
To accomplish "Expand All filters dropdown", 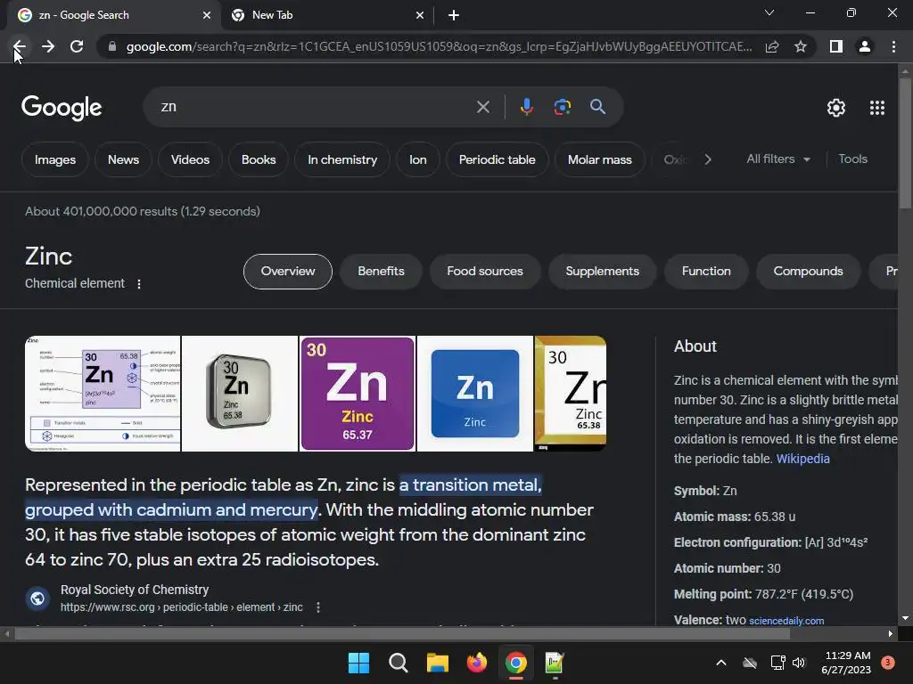I will (x=778, y=159).
